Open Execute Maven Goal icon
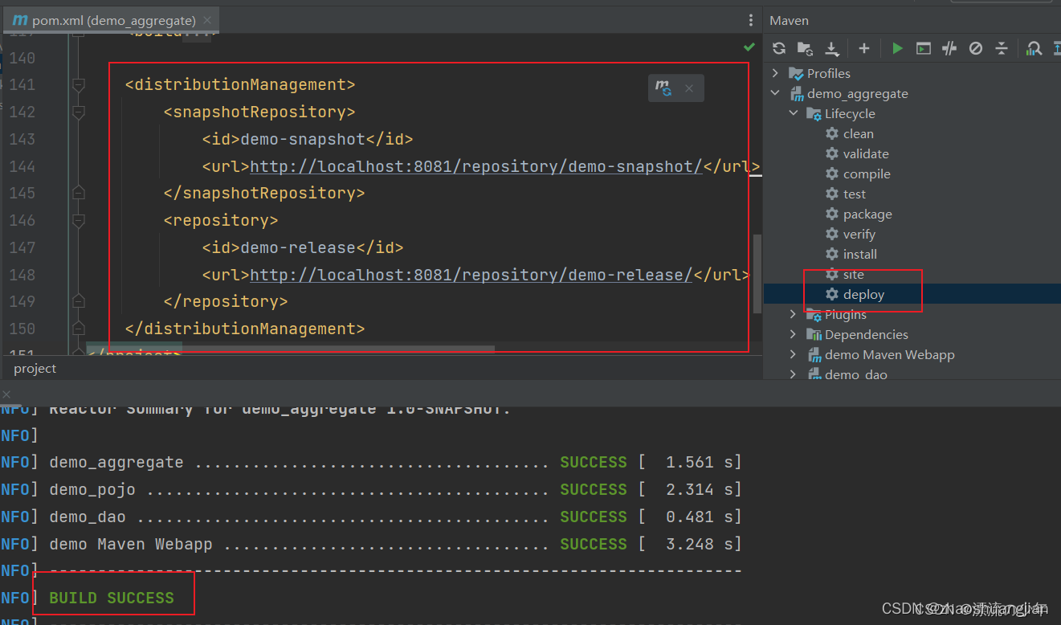Image resolution: width=1061 pixels, height=625 pixels. point(924,48)
